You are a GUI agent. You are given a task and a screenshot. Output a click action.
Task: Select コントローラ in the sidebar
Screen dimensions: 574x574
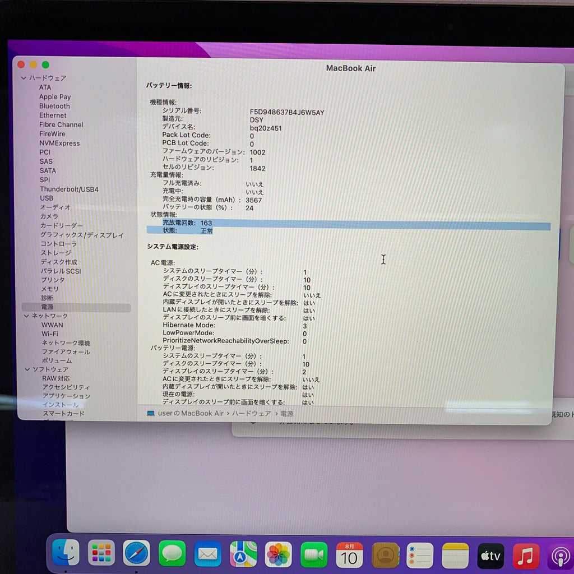point(59,244)
